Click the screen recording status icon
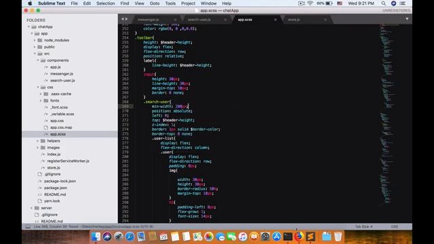The image size is (434, 244). pyautogui.click(x=301, y=3)
